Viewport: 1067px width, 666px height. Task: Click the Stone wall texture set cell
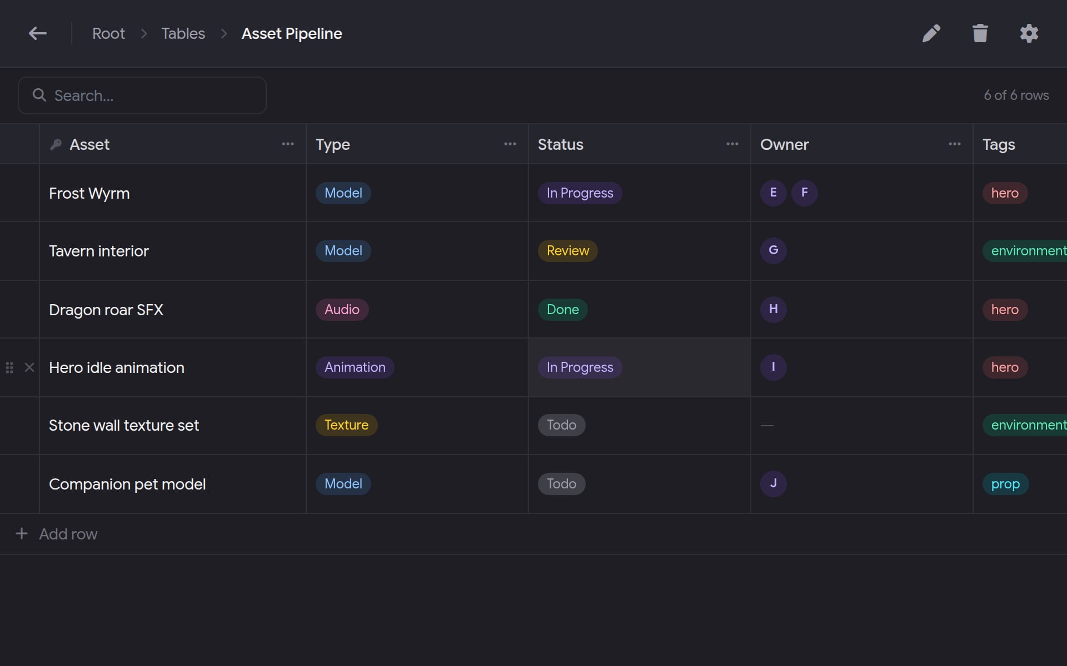coord(172,425)
